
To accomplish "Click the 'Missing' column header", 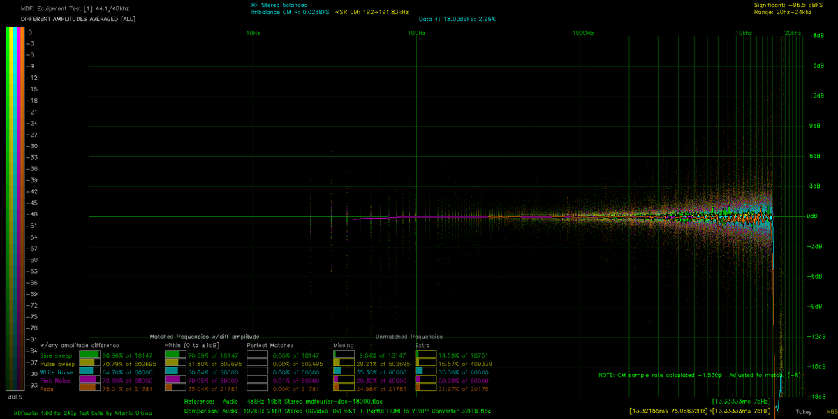I will 344,345.
